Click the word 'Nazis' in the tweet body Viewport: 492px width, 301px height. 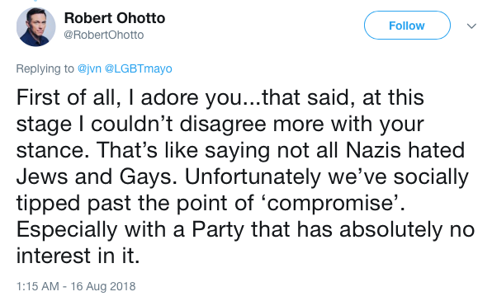tap(373, 150)
